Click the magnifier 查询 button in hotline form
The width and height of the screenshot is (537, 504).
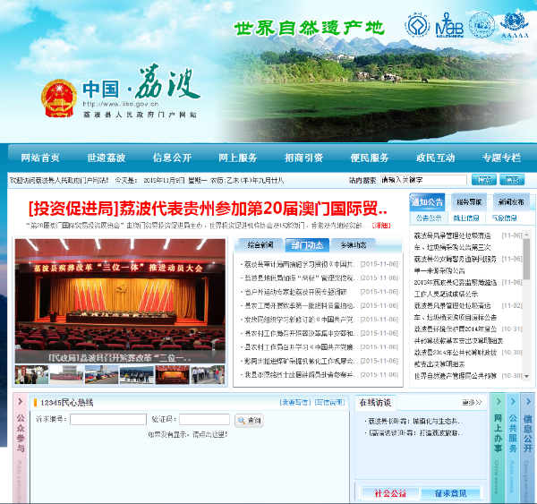(x=249, y=420)
